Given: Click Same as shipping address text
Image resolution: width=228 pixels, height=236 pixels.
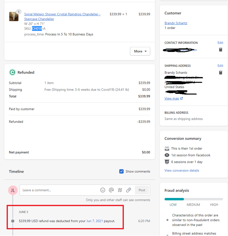Looking at the screenshot, I should (183, 119).
